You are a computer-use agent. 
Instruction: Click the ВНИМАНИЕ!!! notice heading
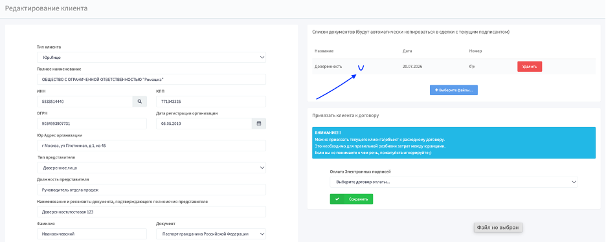(328, 132)
